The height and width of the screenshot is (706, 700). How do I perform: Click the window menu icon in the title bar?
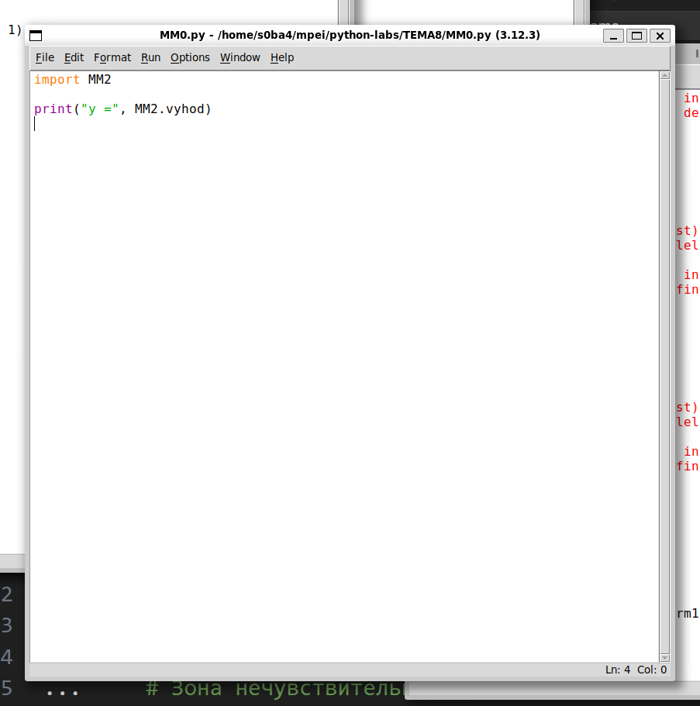click(36, 36)
